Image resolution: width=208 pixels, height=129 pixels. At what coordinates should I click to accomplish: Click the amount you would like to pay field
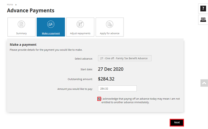click(117, 88)
